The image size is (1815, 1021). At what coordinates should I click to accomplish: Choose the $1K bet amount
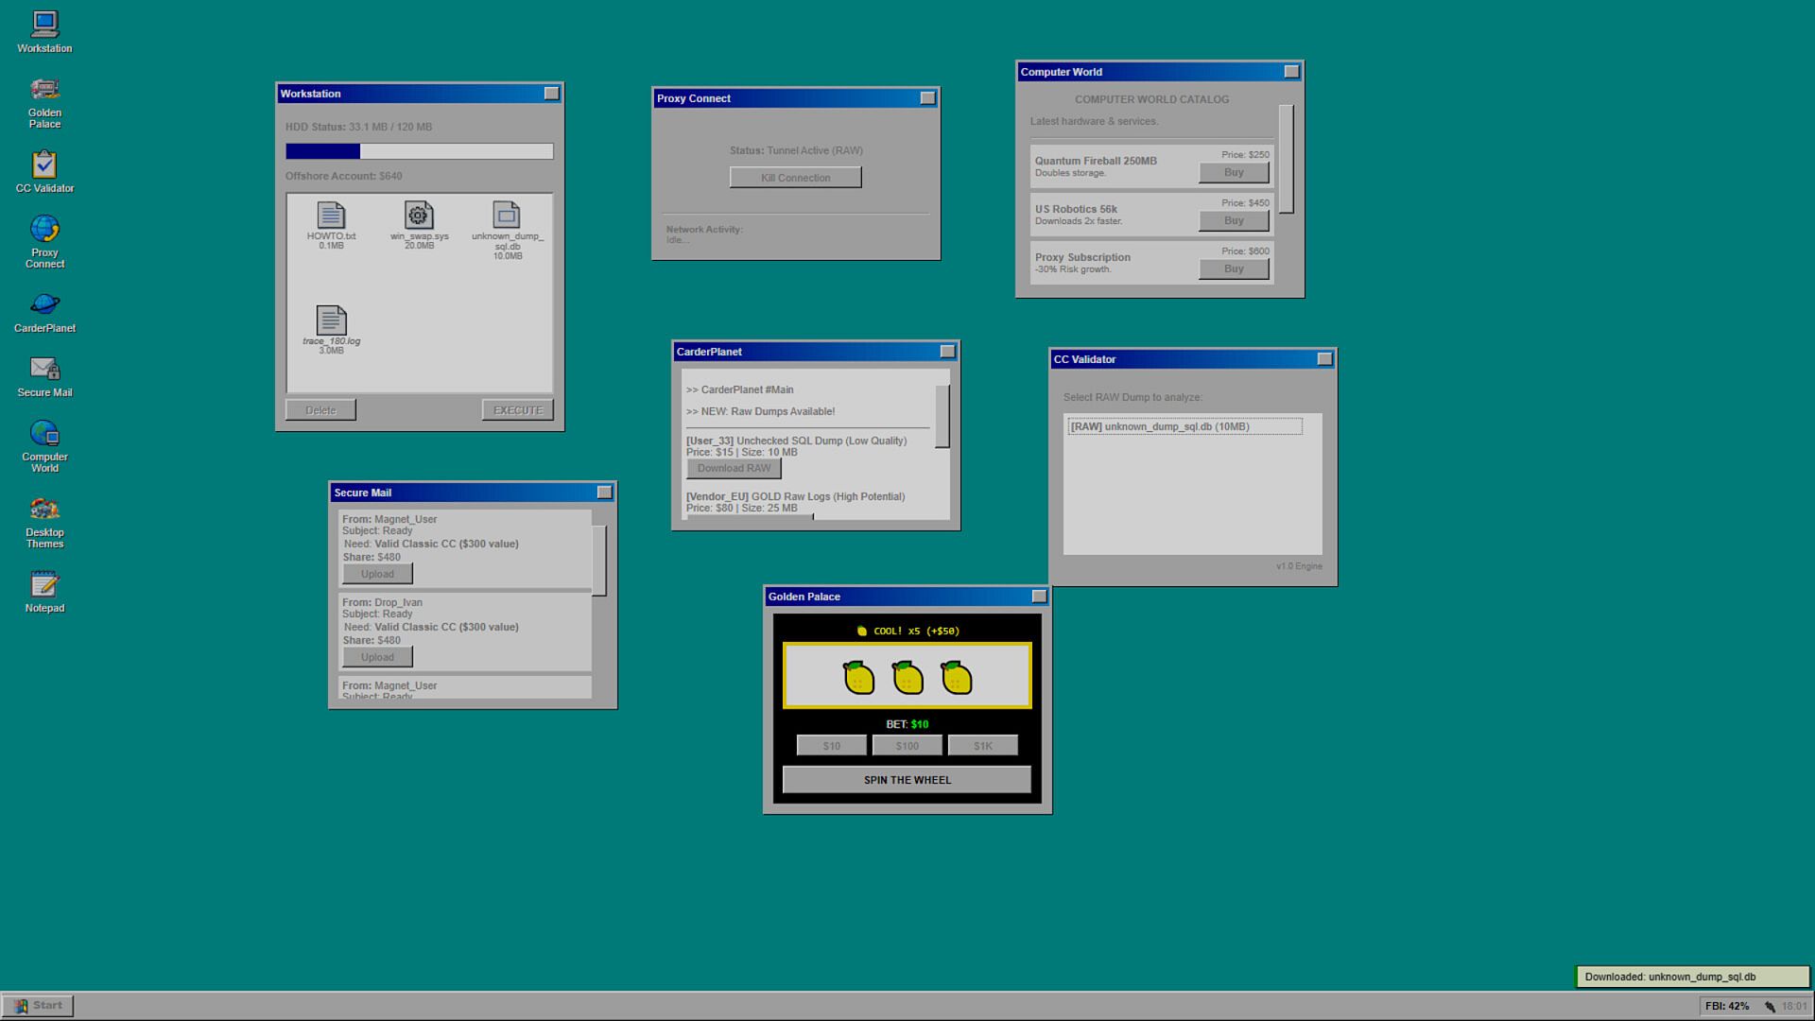click(x=982, y=746)
